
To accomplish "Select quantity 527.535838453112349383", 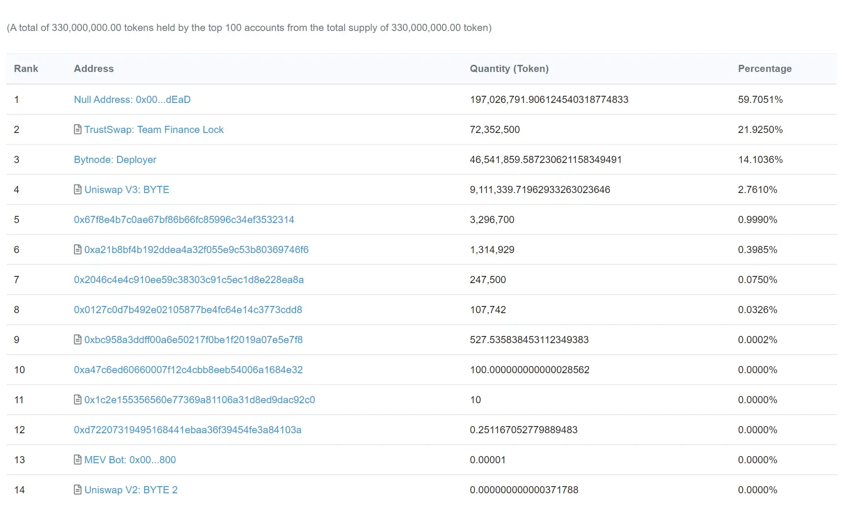I will (x=529, y=340).
